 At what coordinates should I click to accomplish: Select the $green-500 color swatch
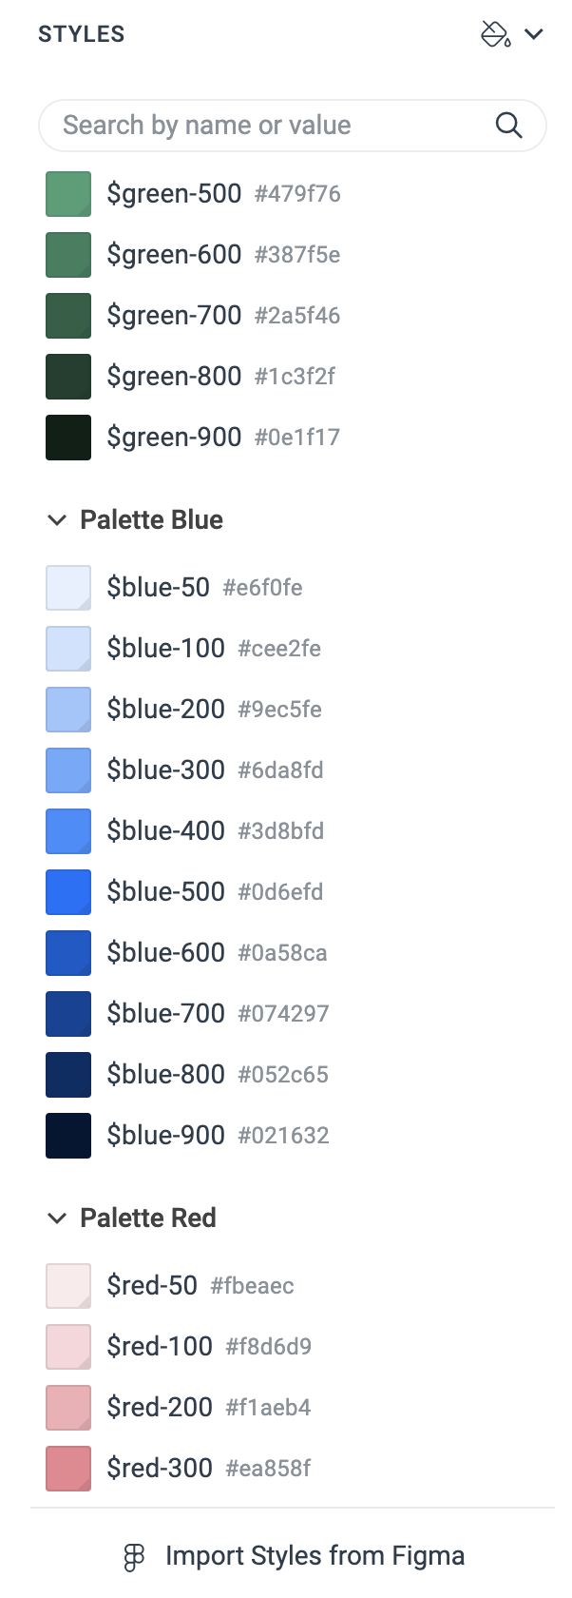67,193
